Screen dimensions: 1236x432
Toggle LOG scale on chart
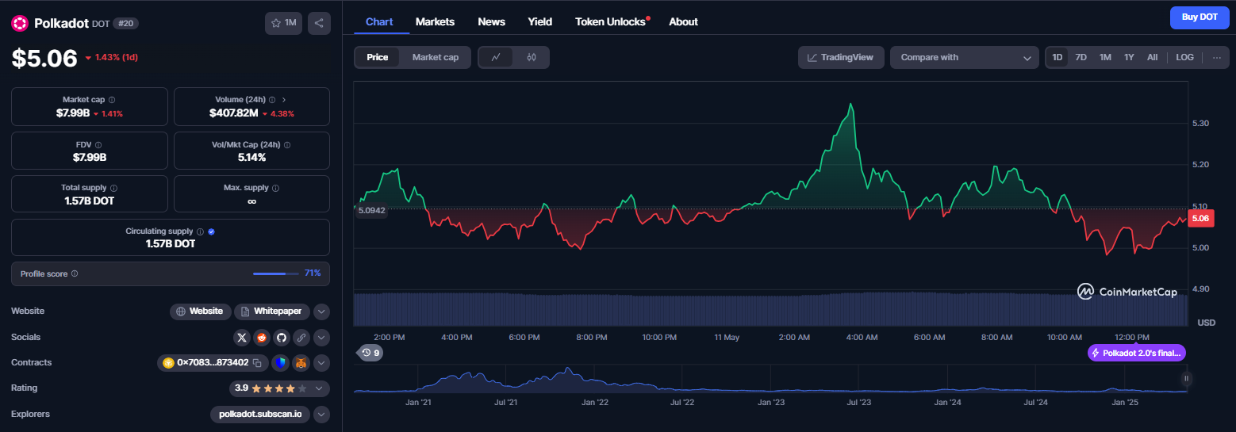click(1184, 57)
